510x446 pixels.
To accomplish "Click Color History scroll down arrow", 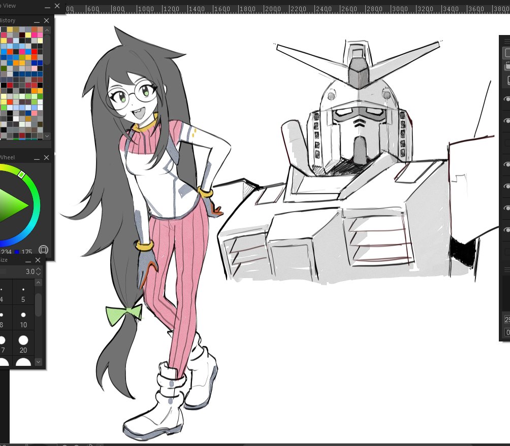I will (47, 136).
